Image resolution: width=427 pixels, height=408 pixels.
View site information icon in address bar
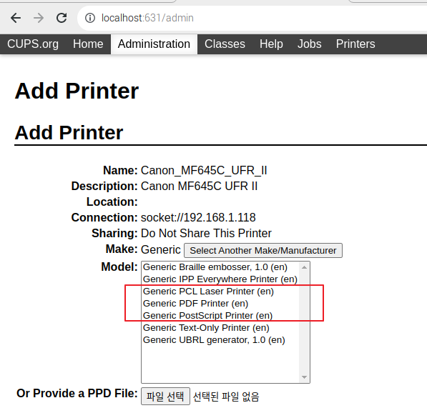pyautogui.click(x=90, y=18)
